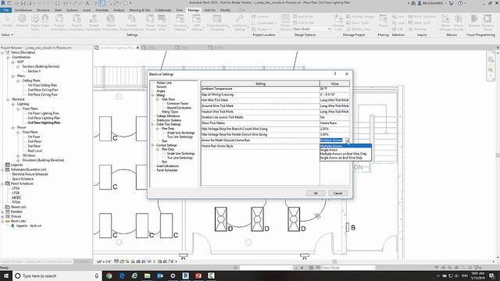This screenshot has height=281, width=500.
Task: Select Voltage Definitions in settings tree
Action: pos(168,116)
